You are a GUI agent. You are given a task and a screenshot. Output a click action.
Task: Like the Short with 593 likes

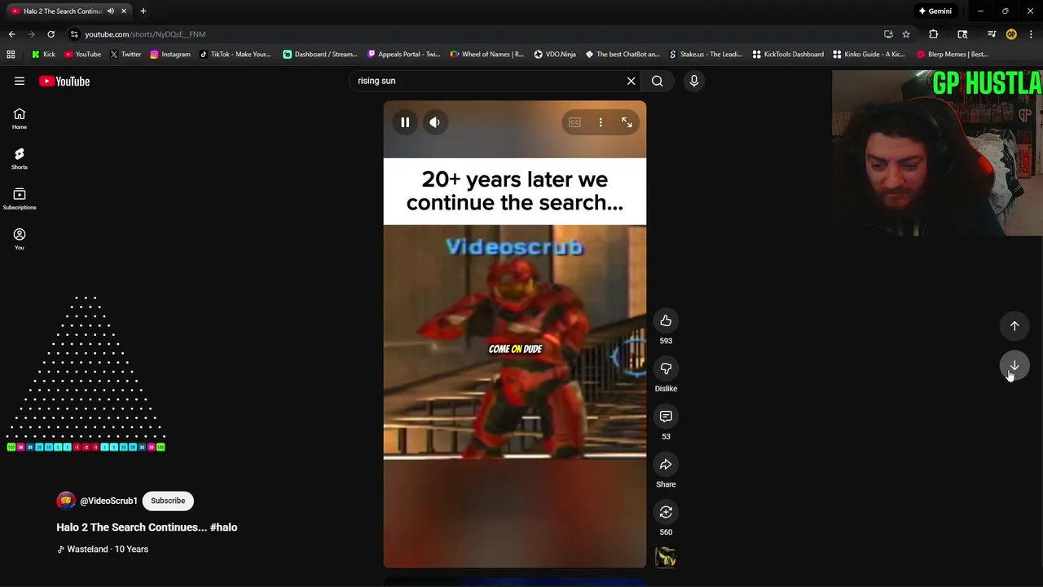point(666,320)
